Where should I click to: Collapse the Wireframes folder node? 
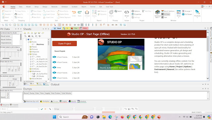pos(28,71)
